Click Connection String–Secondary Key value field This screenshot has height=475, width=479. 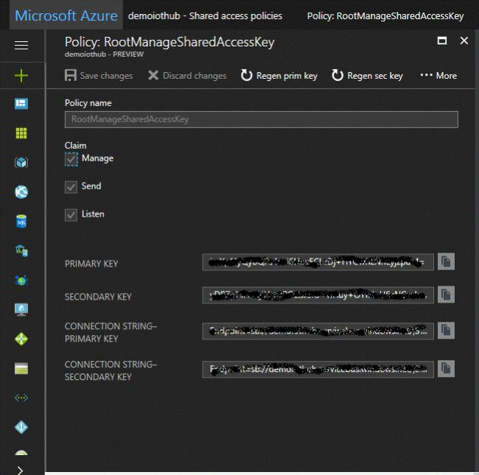pos(318,369)
